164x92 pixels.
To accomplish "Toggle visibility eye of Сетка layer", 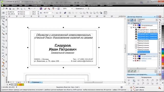I will [x=134, y=61].
